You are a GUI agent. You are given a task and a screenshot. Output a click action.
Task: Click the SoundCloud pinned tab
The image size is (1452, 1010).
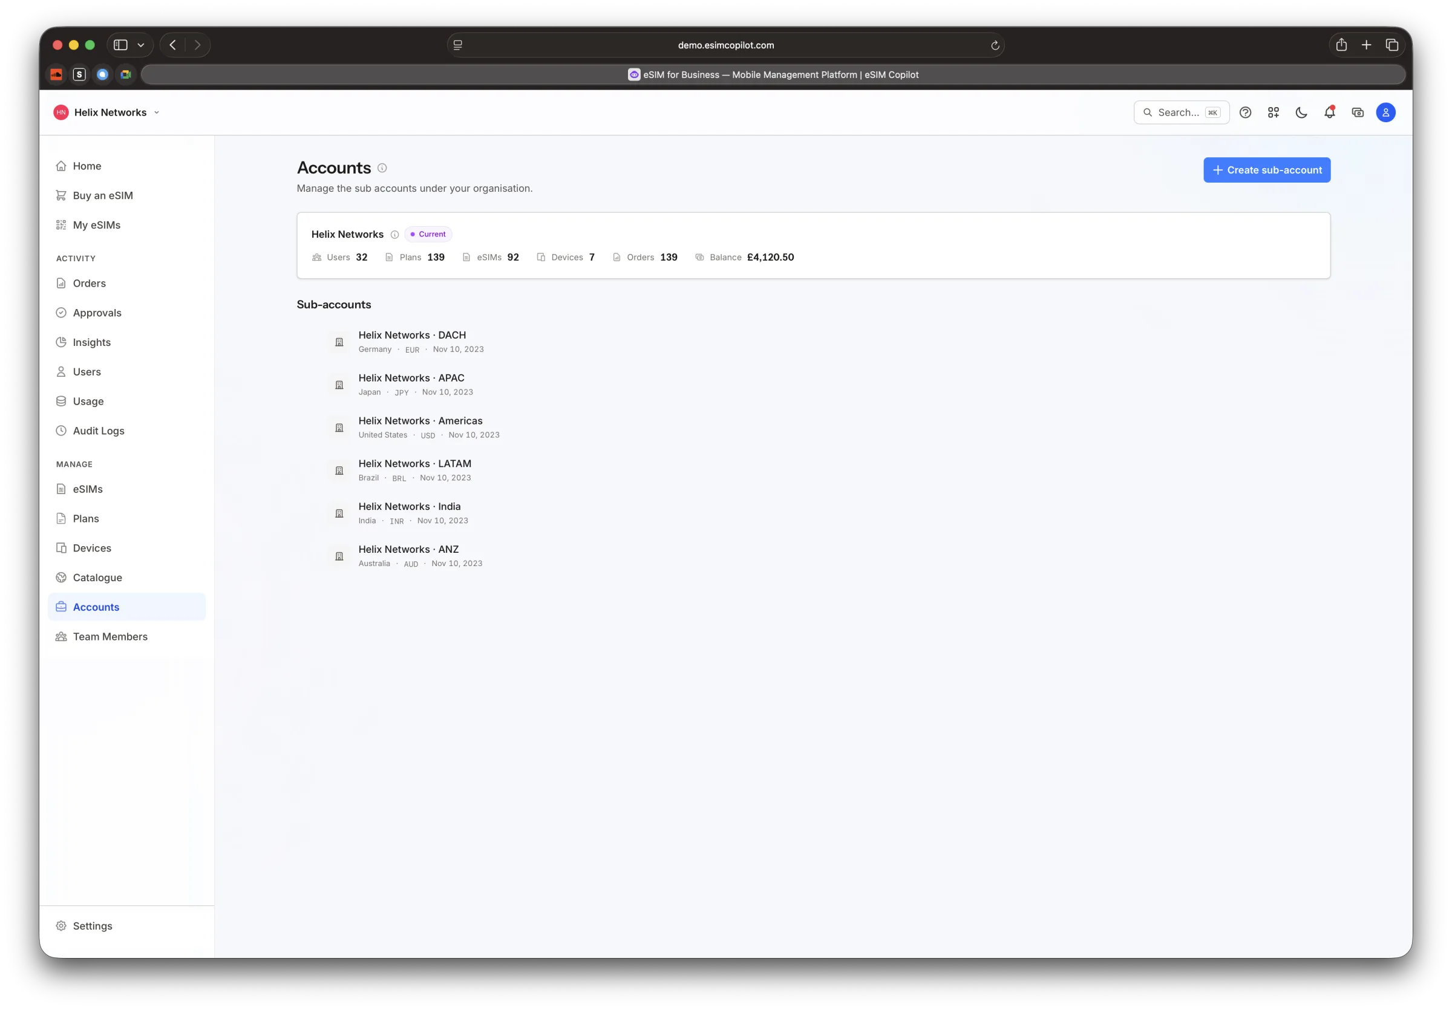coord(56,74)
